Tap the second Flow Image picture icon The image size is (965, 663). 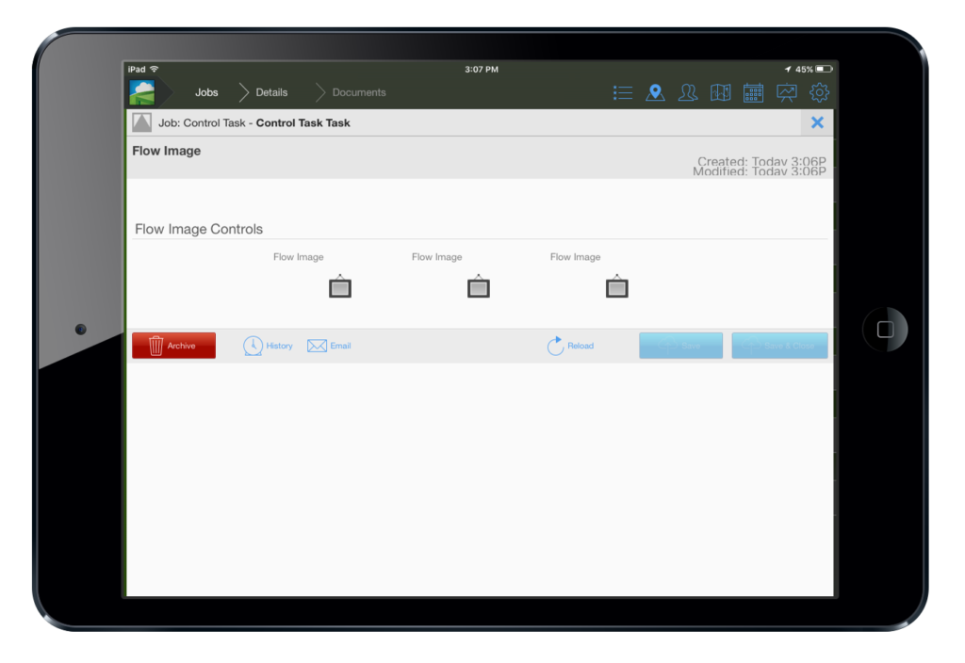pos(479,286)
